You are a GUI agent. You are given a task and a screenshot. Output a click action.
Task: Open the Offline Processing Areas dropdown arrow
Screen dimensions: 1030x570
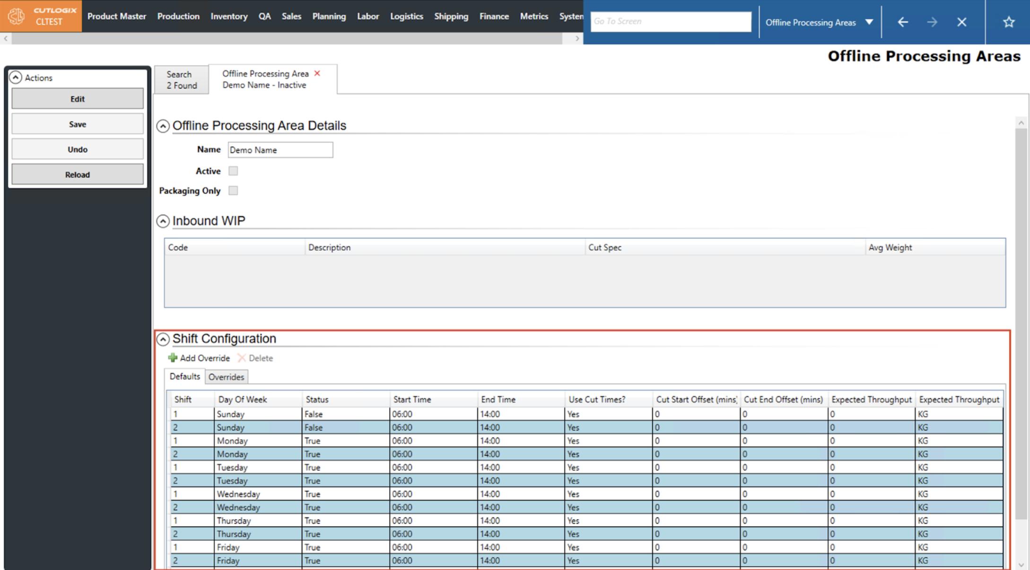click(x=869, y=22)
